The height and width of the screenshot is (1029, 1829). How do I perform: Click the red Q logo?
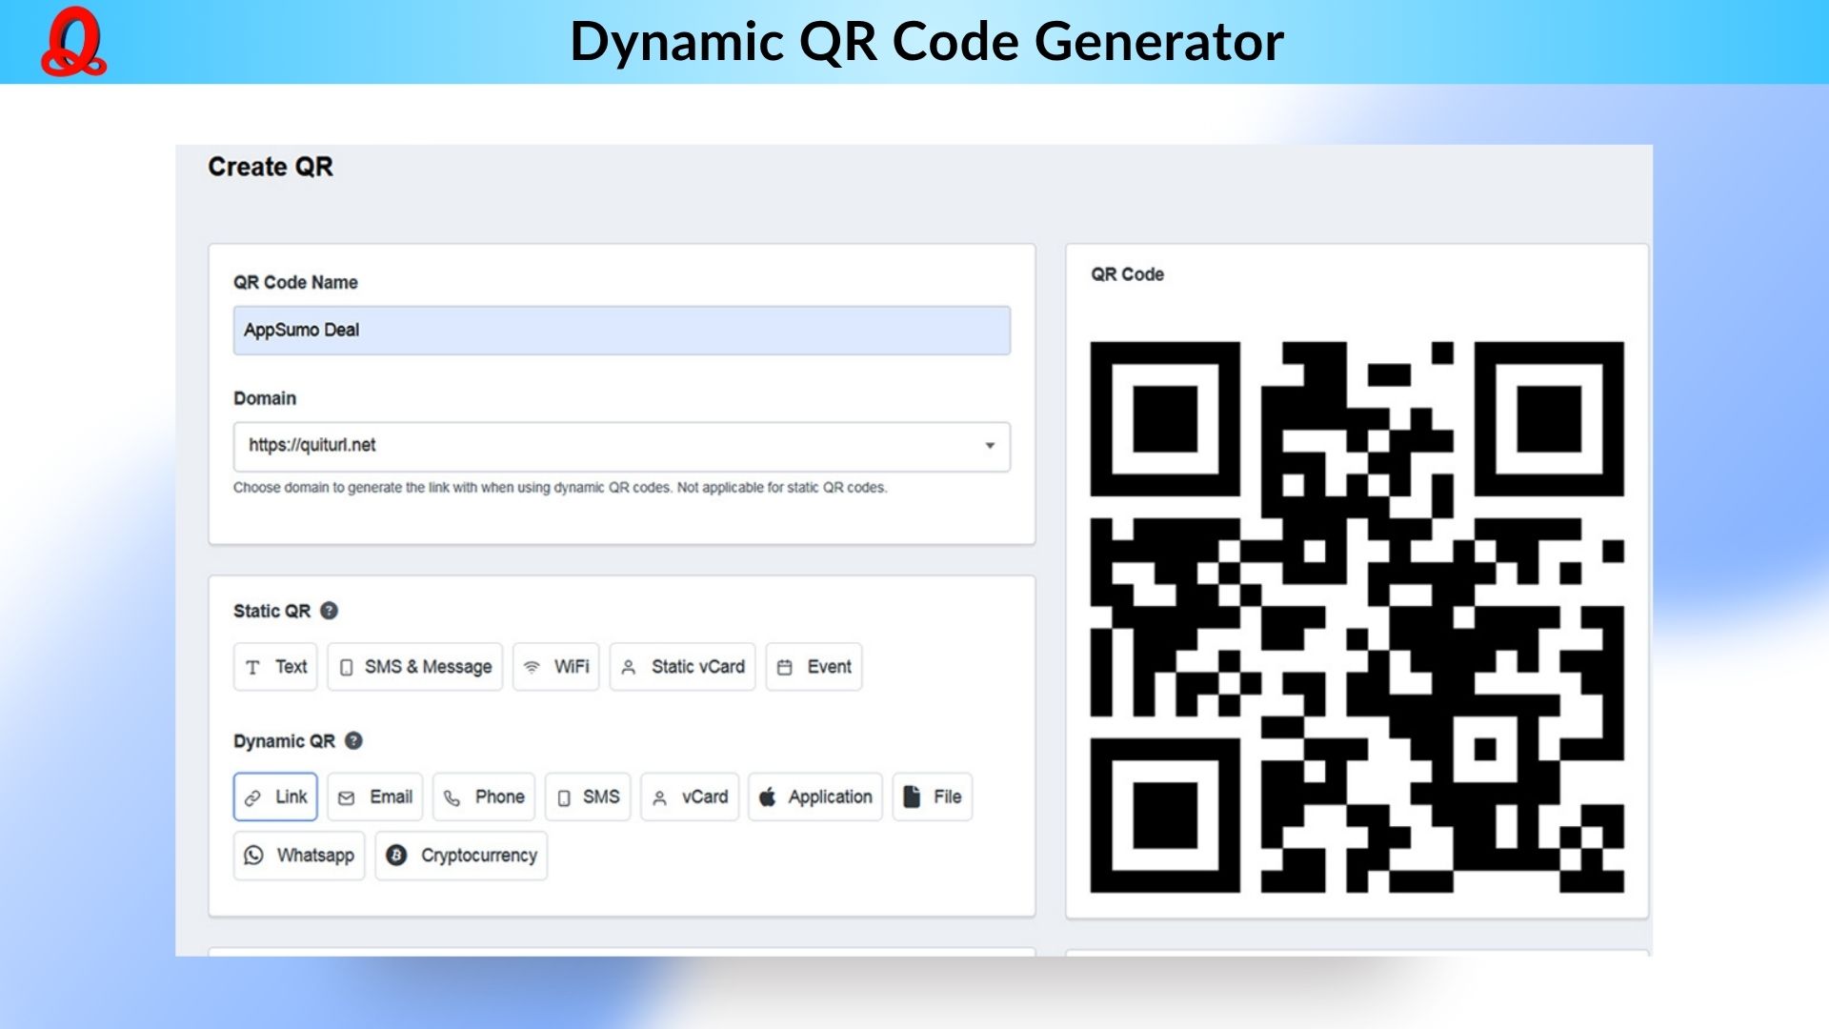pyautogui.click(x=73, y=43)
